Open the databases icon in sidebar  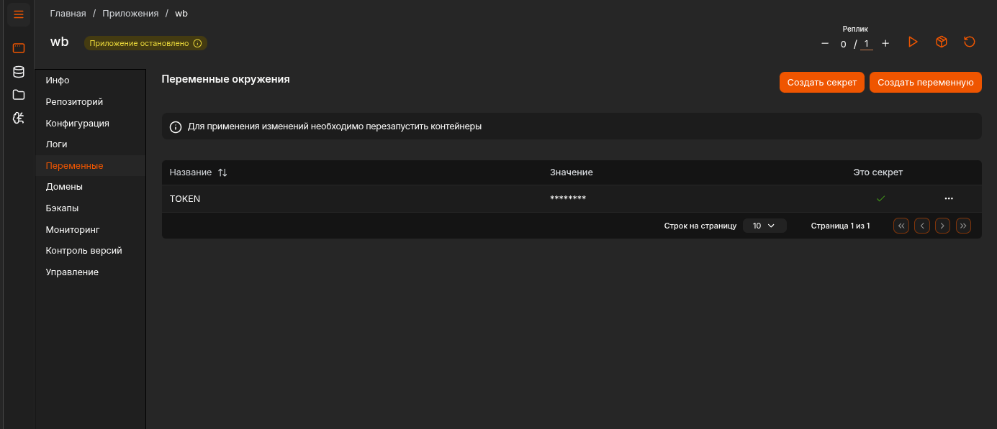point(19,72)
